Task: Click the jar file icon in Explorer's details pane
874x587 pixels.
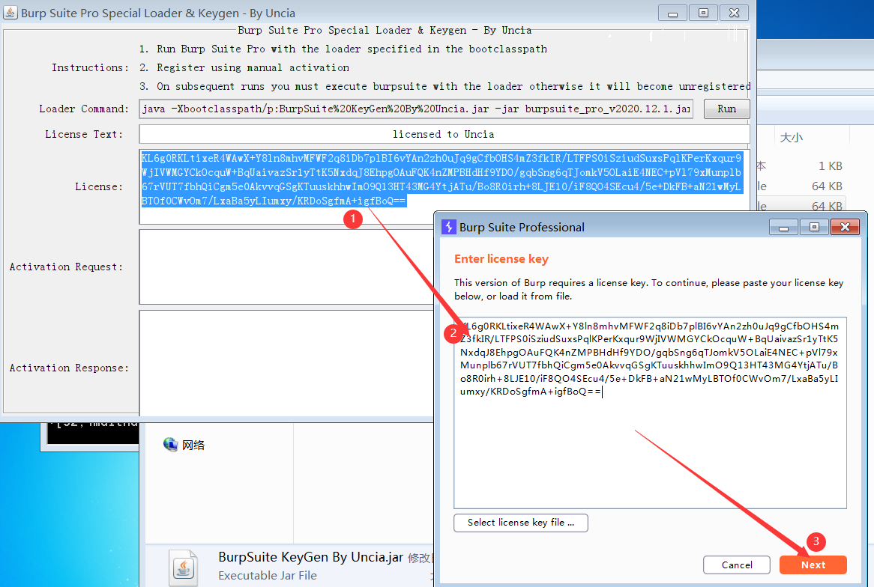Action: point(184,568)
